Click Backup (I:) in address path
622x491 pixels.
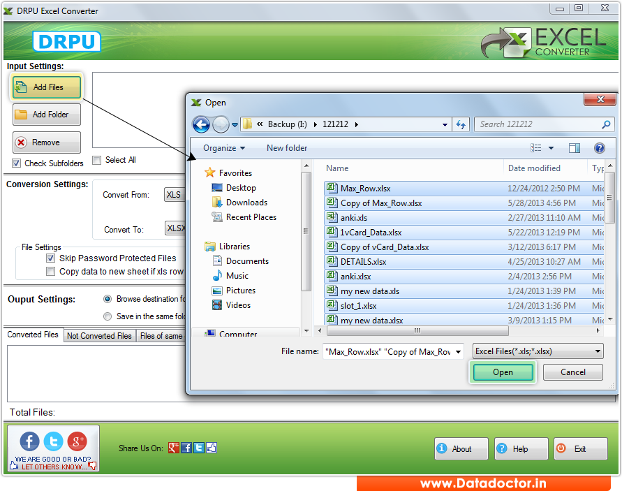[287, 124]
